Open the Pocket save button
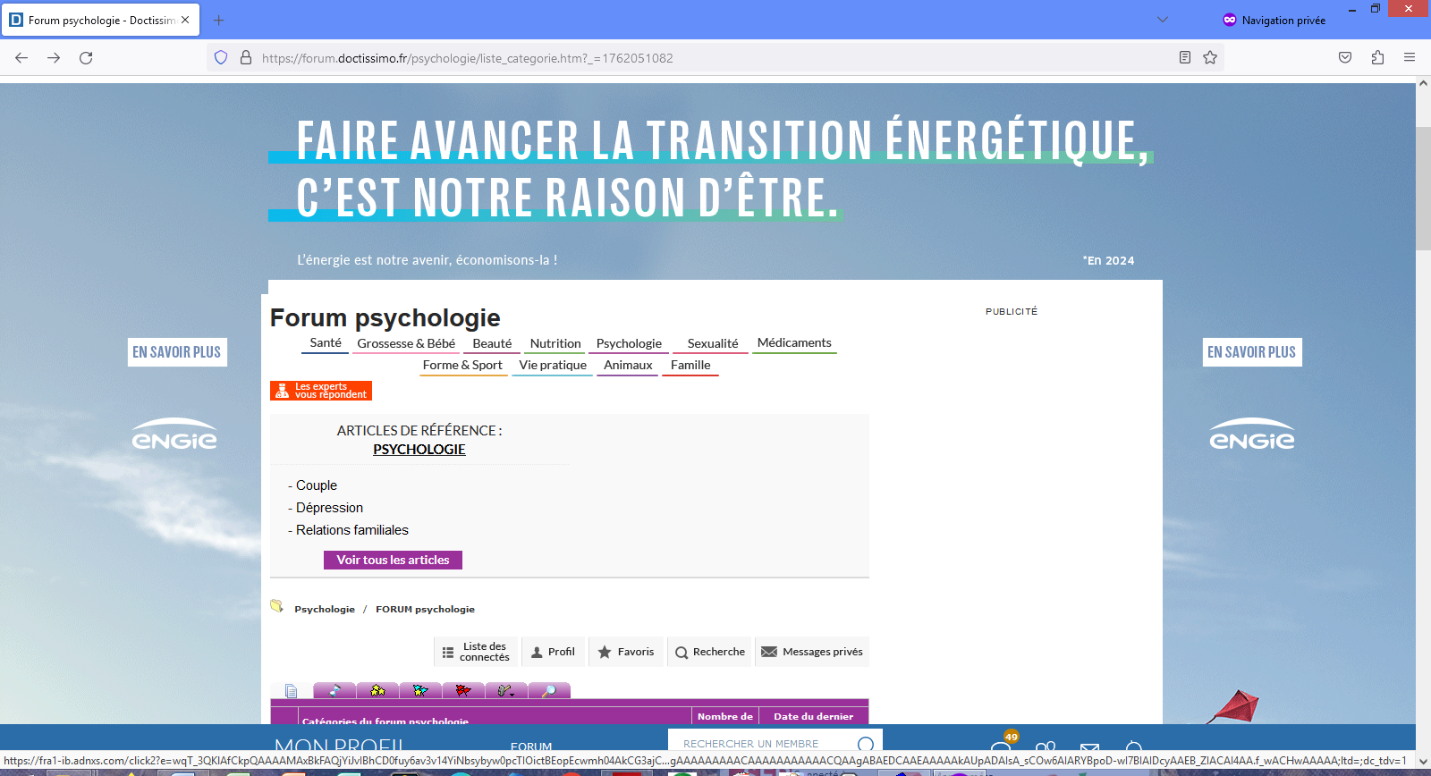This screenshot has width=1431, height=776. point(1345,58)
